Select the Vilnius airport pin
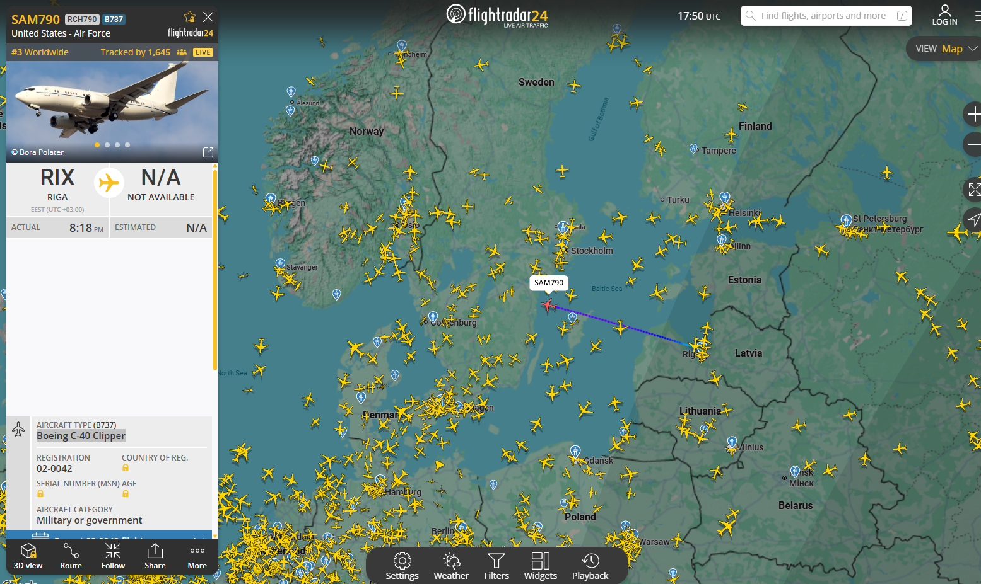This screenshot has width=981, height=584. point(732,442)
